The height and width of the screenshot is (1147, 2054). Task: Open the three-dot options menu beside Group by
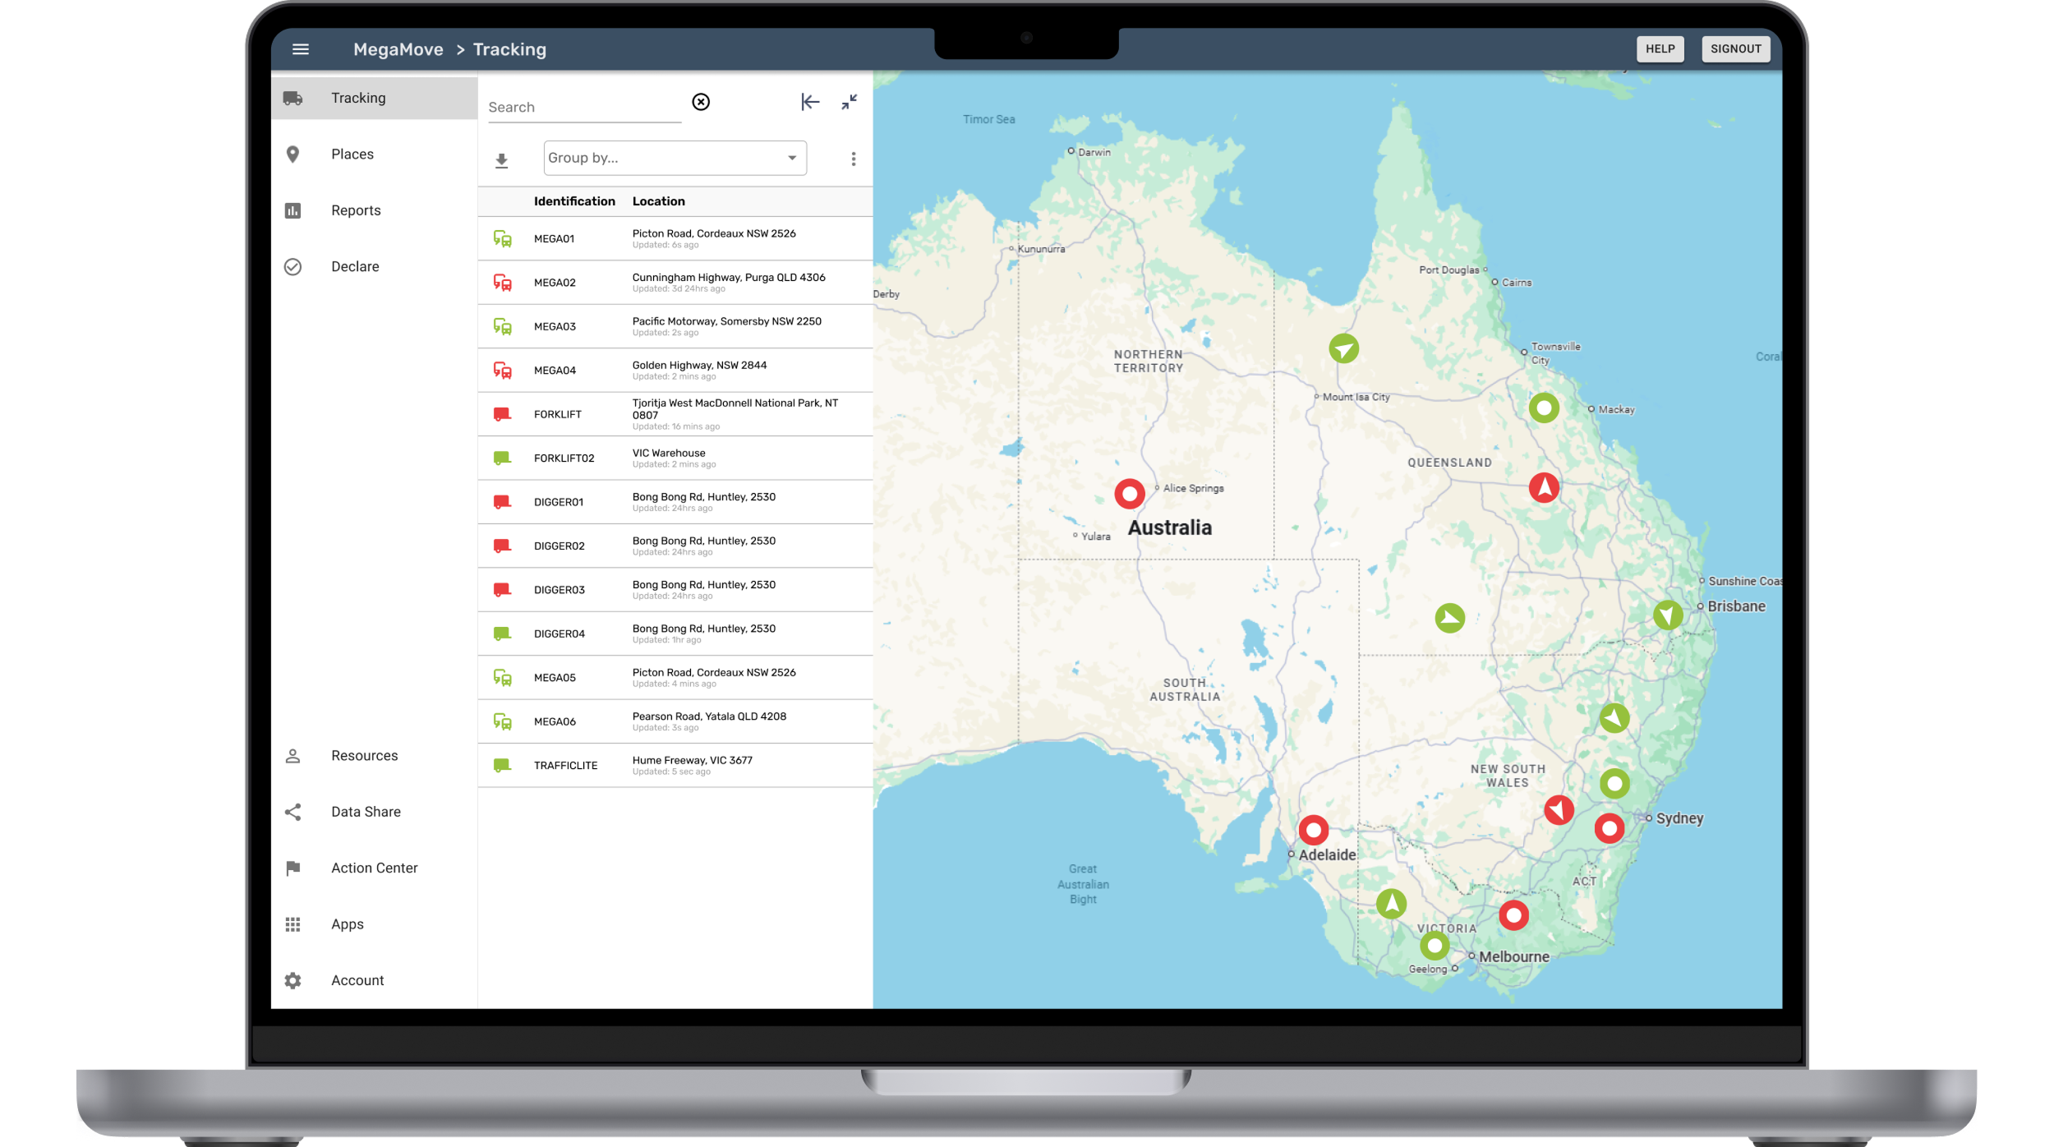point(854,158)
